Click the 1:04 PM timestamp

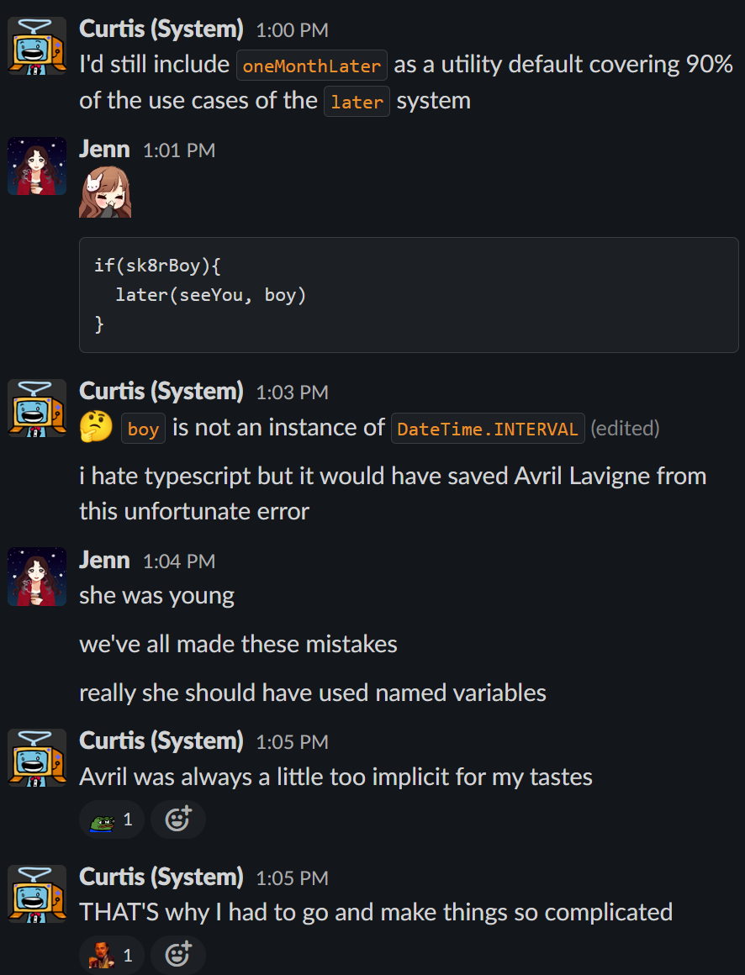point(179,561)
